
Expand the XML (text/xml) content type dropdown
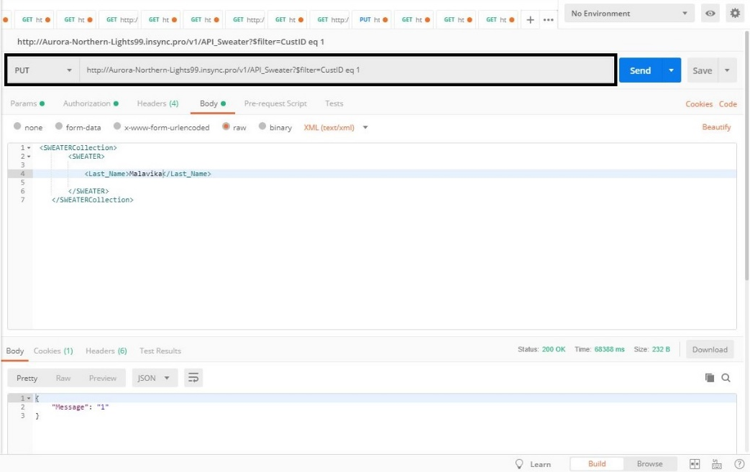click(x=336, y=127)
